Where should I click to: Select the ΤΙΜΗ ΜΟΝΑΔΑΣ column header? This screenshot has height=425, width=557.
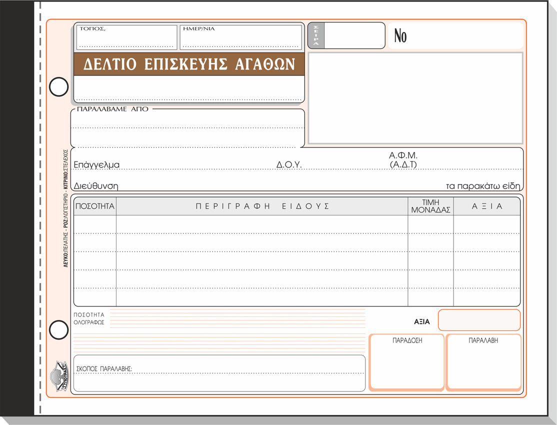[x=430, y=206]
